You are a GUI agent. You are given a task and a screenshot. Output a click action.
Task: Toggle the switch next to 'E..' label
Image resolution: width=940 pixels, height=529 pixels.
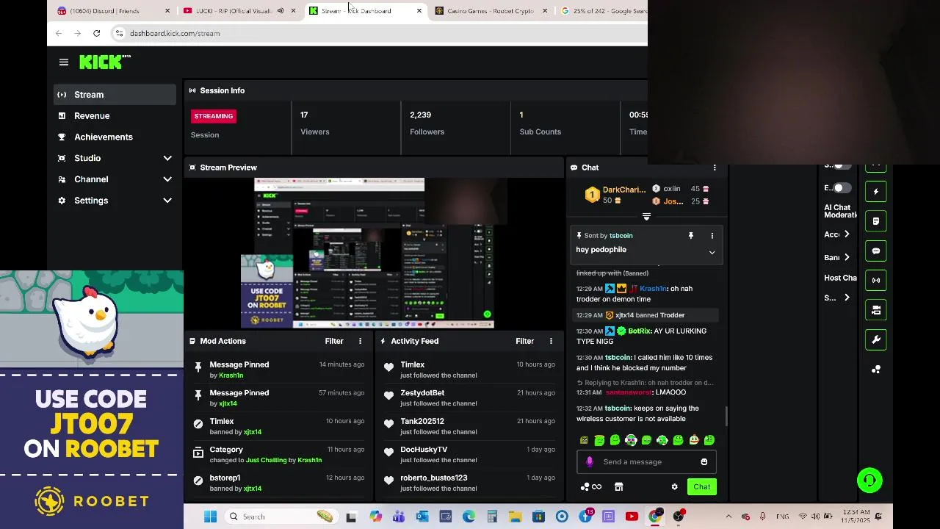pos(842,188)
